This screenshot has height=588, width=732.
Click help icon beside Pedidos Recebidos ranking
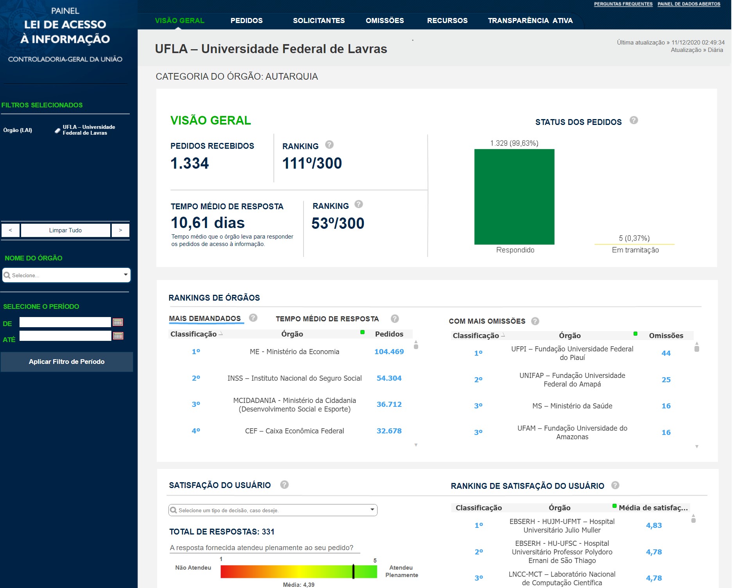pos(329,145)
